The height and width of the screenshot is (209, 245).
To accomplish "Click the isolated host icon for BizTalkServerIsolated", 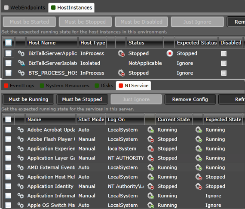I will 21,63.
